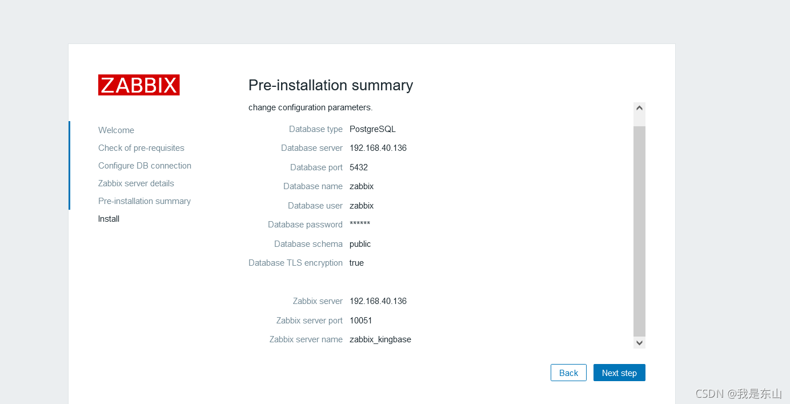The image size is (790, 404).
Task: Click the Database TLS encryption label
Action: [295, 263]
